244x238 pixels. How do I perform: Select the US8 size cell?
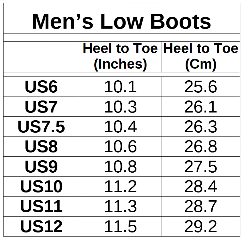tap(41, 147)
